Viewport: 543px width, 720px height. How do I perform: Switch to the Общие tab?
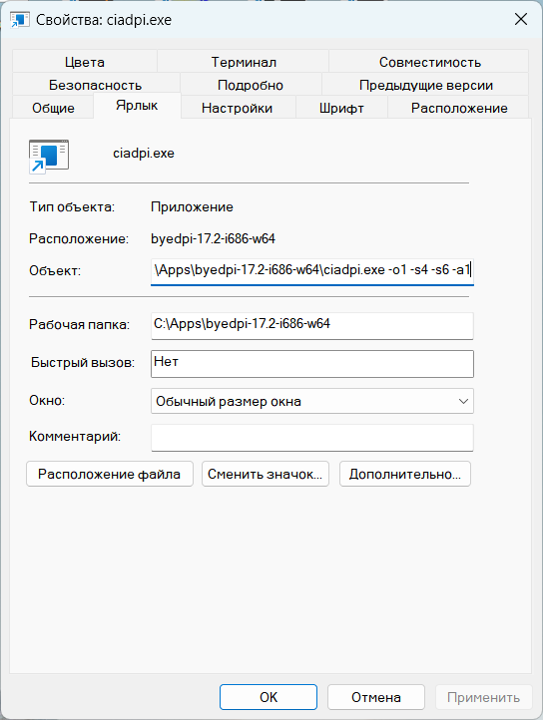(x=53, y=108)
